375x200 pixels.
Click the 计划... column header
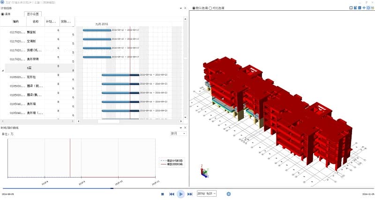click(52, 21)
